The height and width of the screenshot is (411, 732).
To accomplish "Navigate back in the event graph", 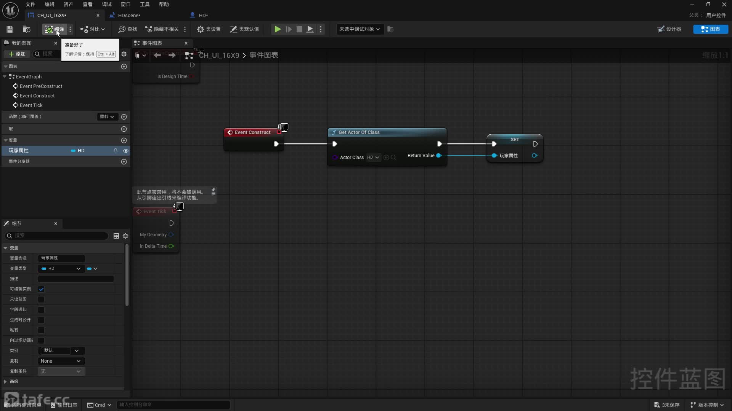I will 157,56.
